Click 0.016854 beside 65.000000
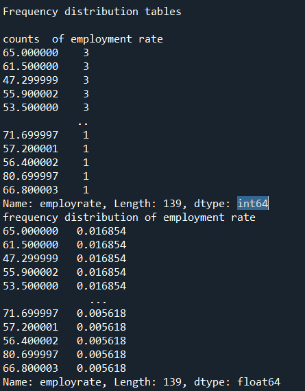 101,231
